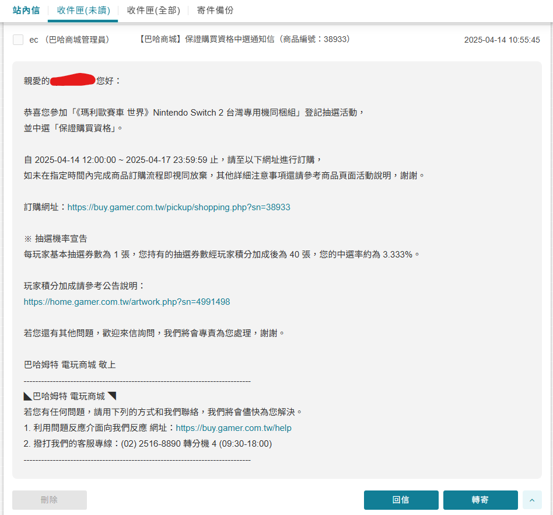Click the 玩家積分加成請參考公告說明 text
The width and height of the screenshot is (553, 515).
[84, 286]
